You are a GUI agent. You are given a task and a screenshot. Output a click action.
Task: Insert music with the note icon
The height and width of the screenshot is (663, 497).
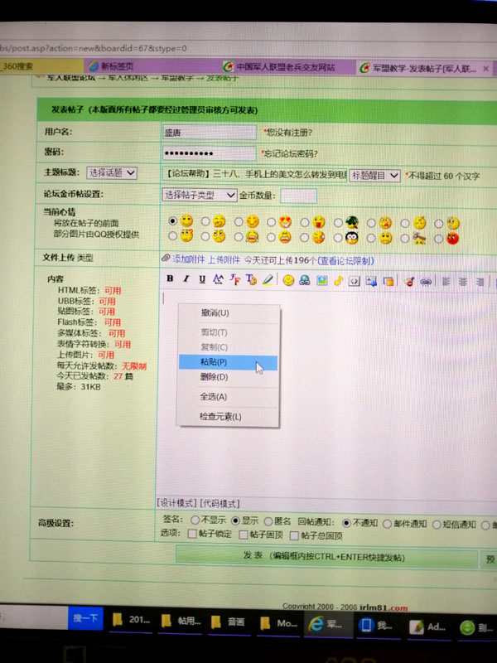pyautogui.click(x=338, y=281)
